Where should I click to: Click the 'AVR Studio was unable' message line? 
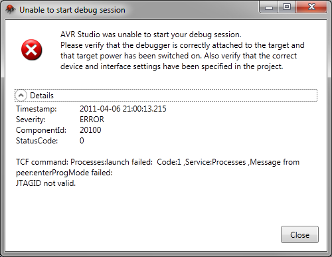(x=151, y=35)
